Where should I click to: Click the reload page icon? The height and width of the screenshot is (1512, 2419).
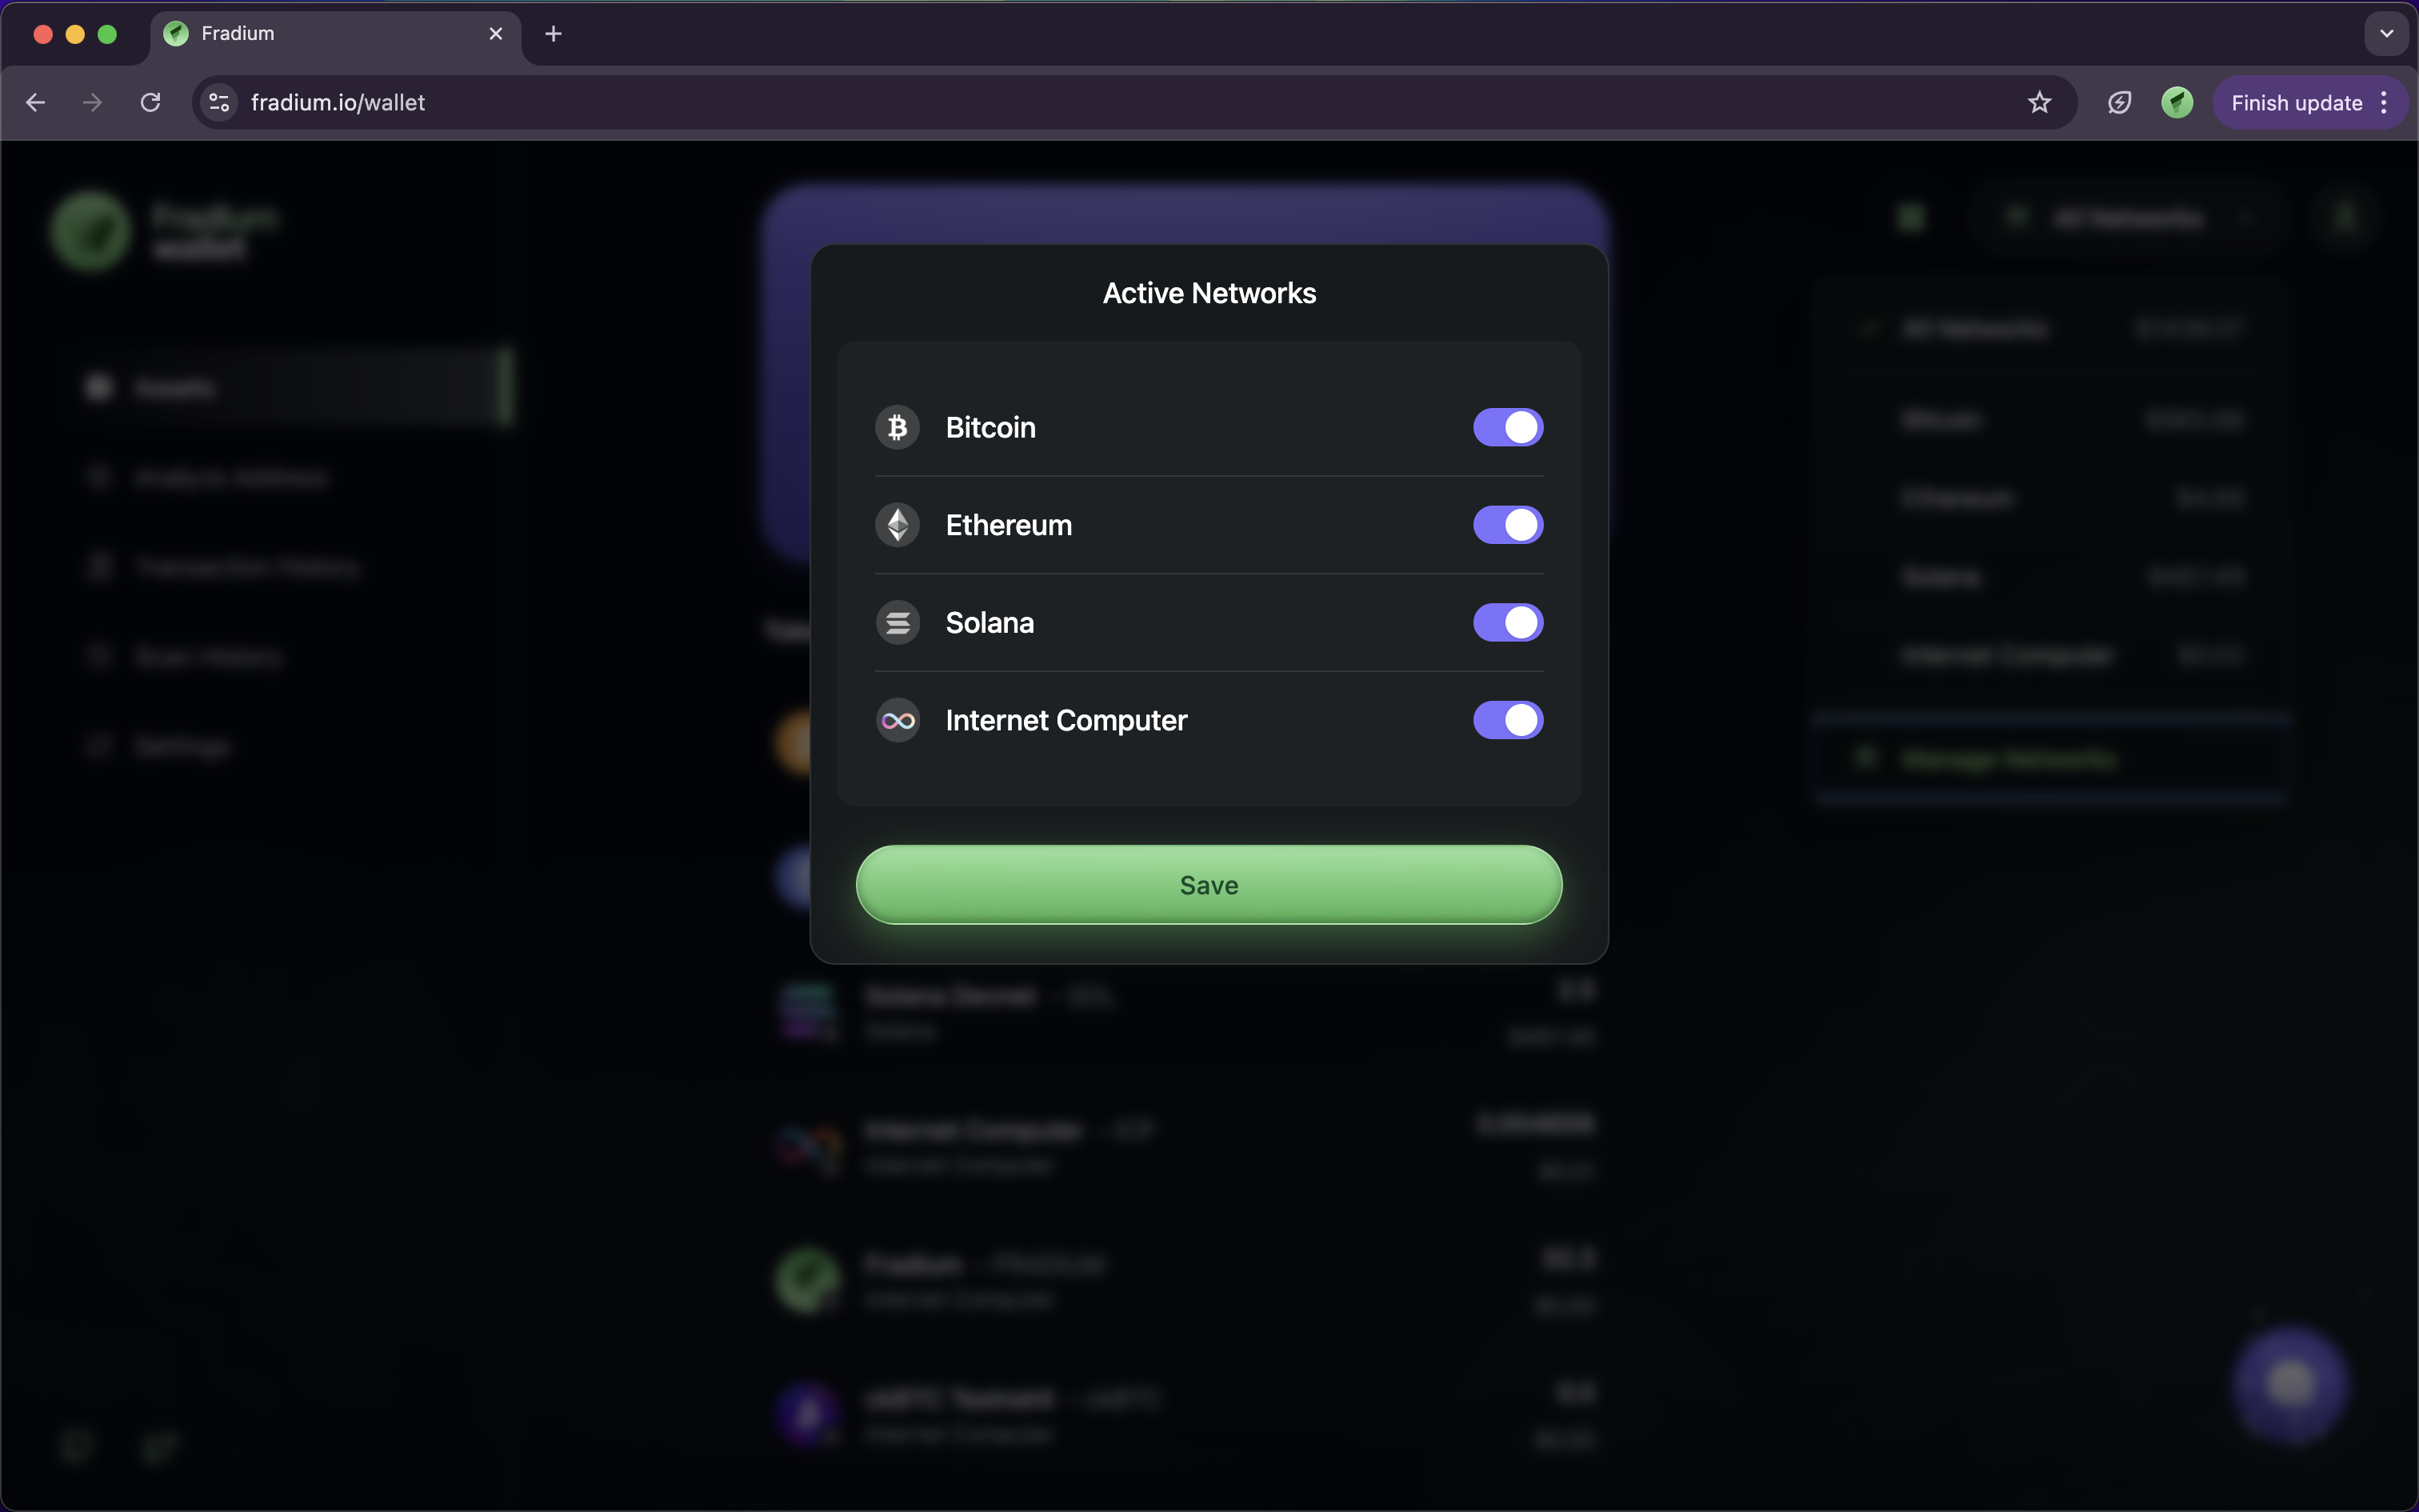(x=150, y=103)
